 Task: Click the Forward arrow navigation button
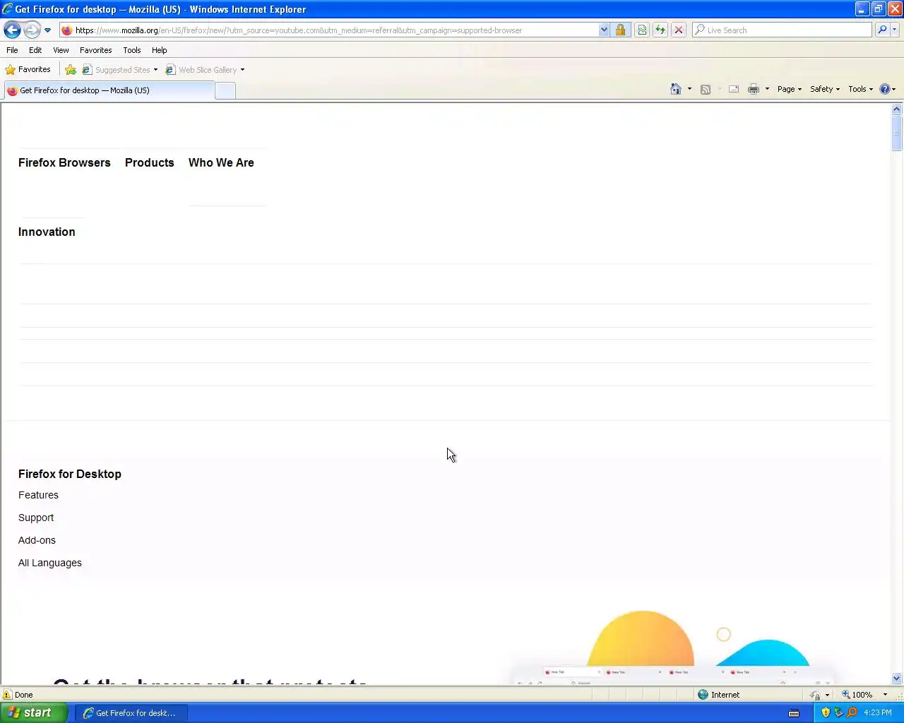[x=32, y=30]
